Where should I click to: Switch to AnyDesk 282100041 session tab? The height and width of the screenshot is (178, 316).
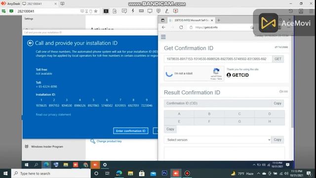pyautogui.click(x=39, y=3)
